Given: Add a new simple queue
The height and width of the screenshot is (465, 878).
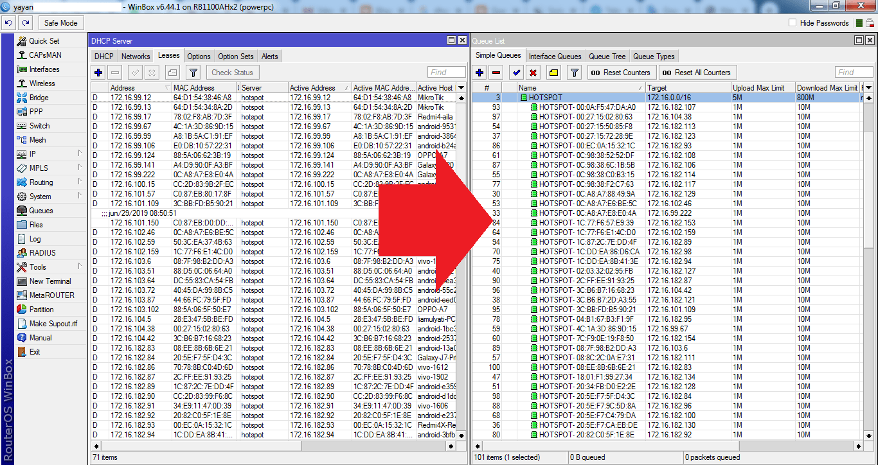Looking at the screenshot, I should pos(479,72).
